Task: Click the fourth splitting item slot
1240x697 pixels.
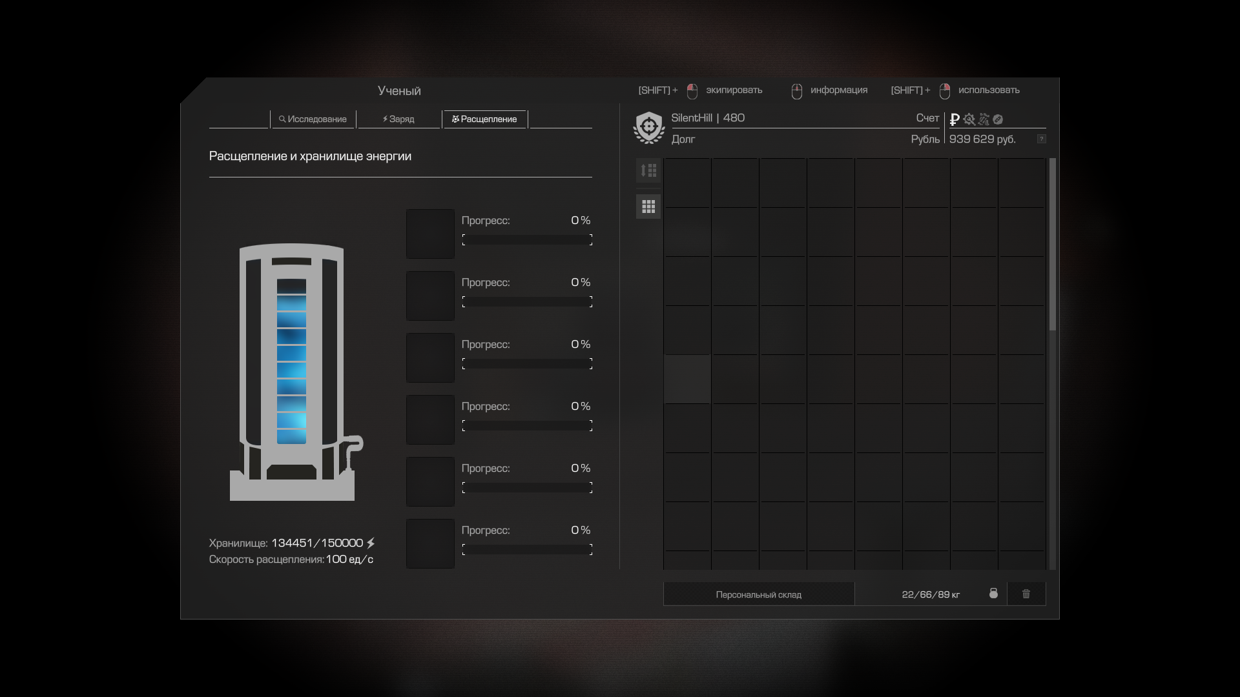Action: (x=430, y=419)
